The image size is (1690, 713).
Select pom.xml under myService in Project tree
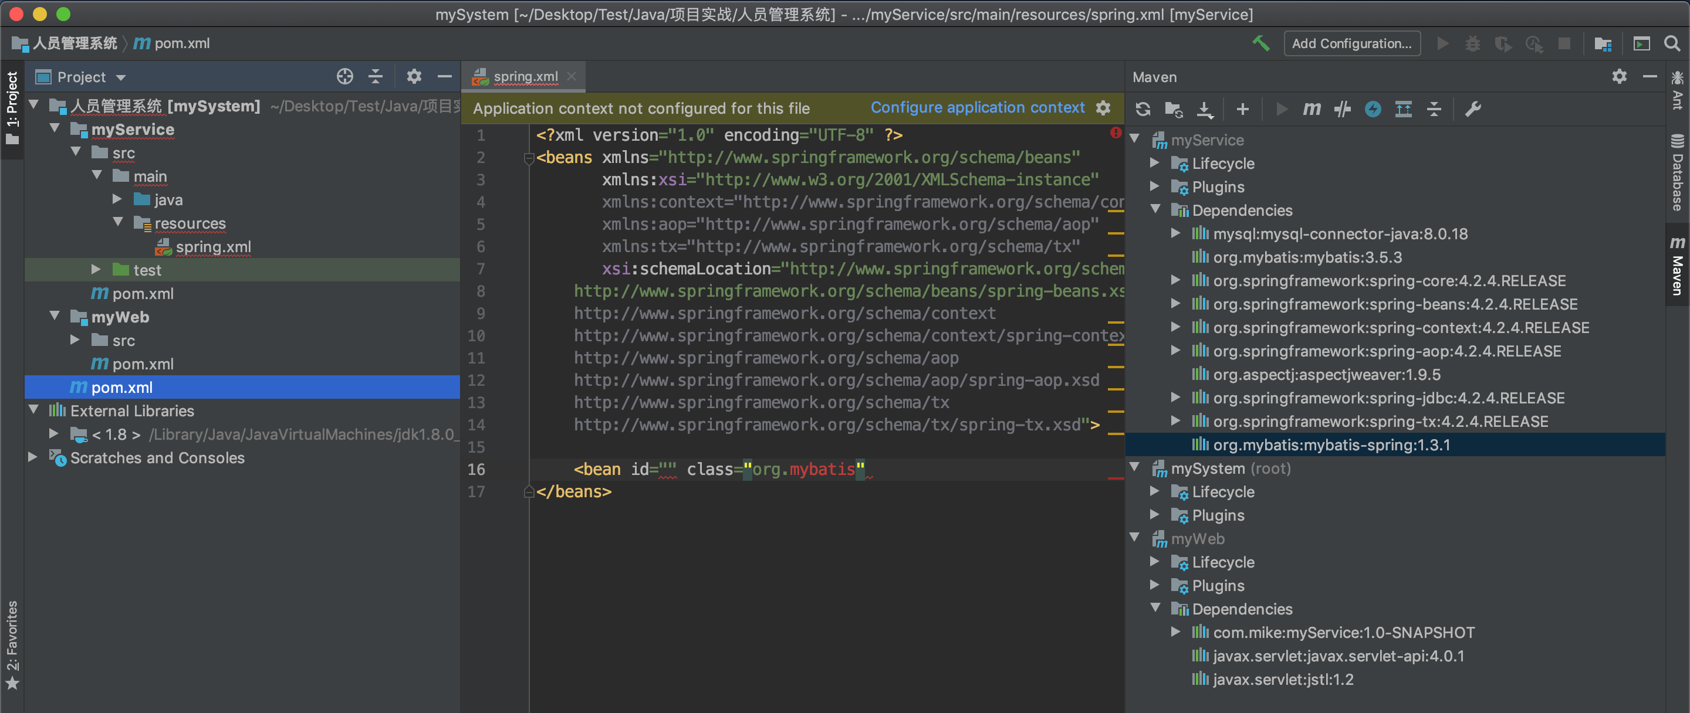click(143, 293)
